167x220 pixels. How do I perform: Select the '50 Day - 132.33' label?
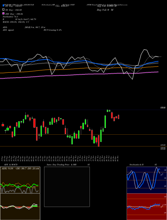(13, 10)
